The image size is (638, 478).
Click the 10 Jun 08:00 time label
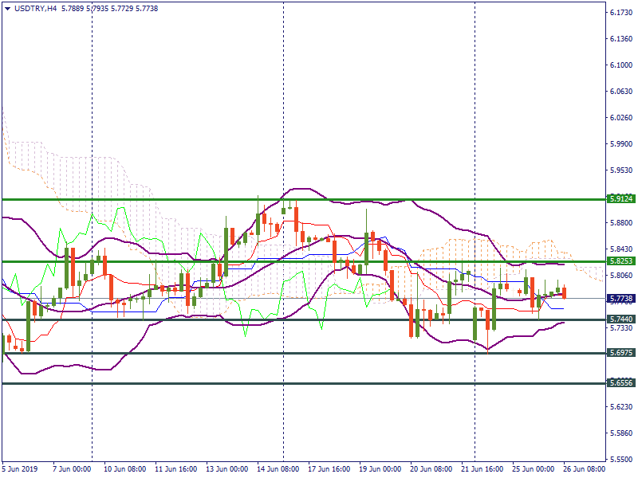coord(127,469)
